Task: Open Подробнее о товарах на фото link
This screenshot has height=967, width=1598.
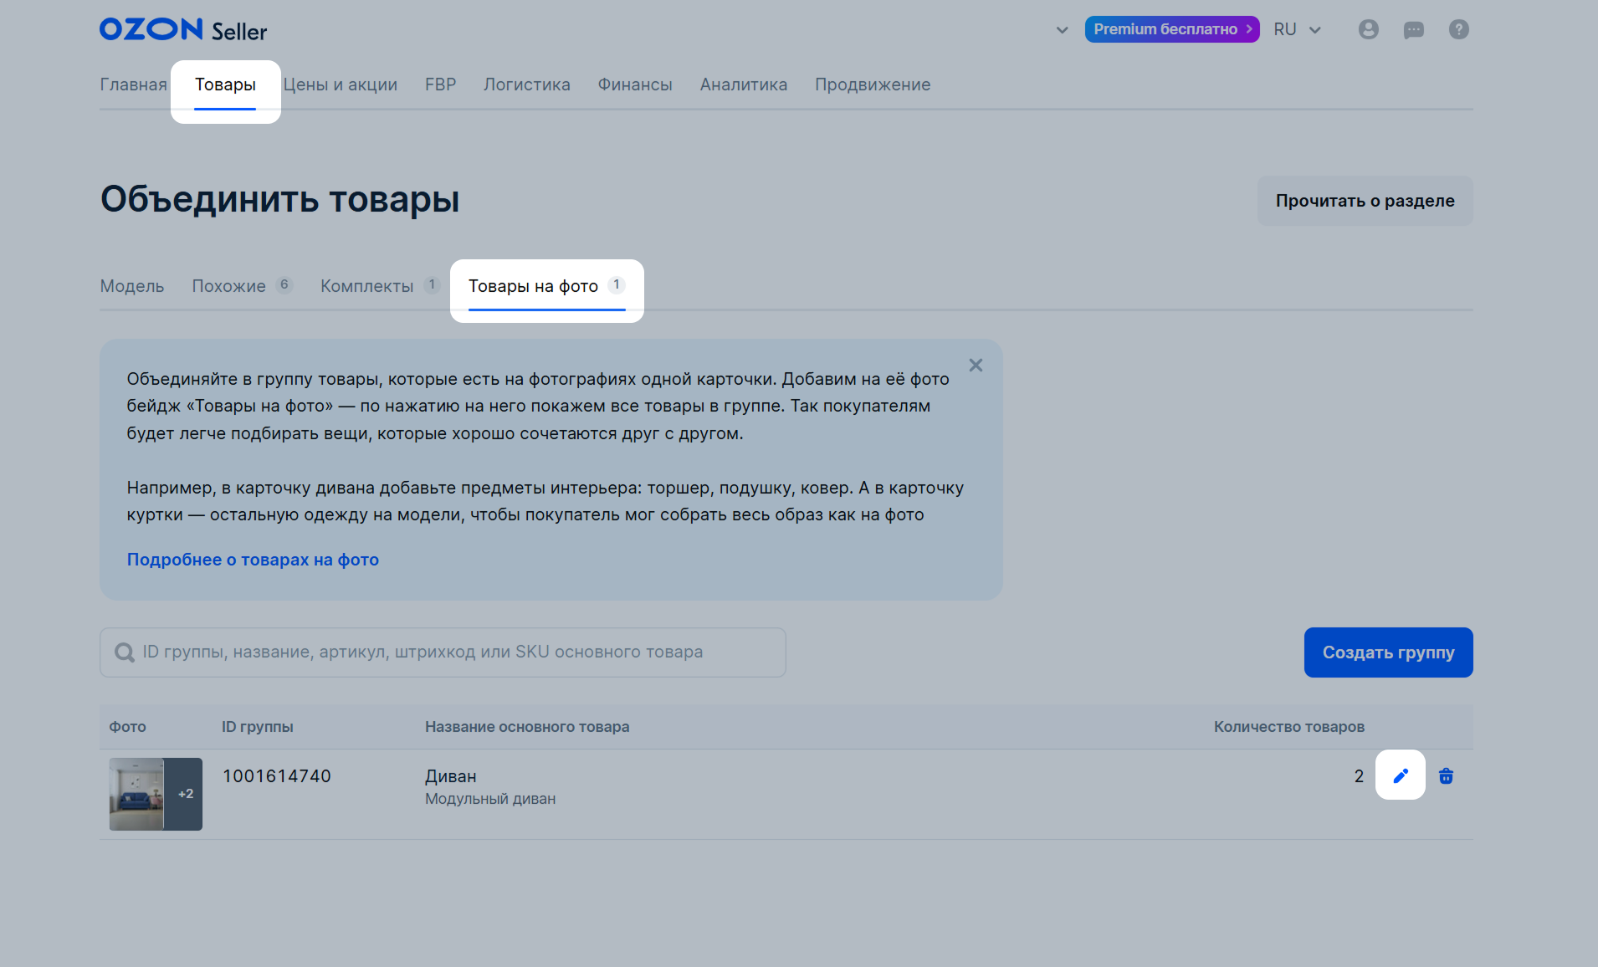Action: 253,560
